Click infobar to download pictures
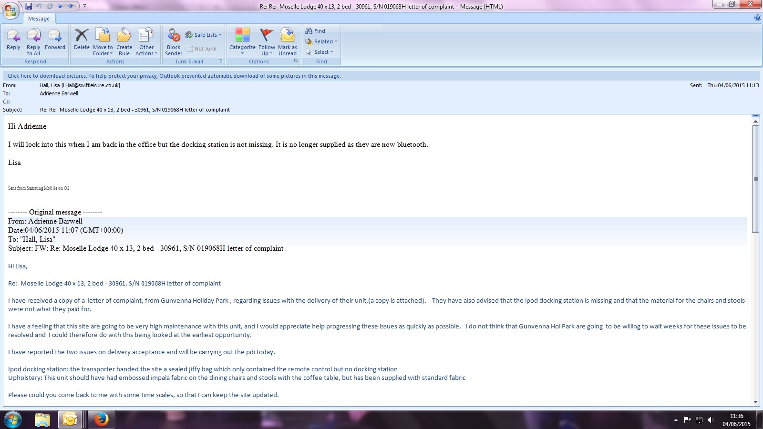The height and width of the screenshot is (429, 763). [x=381, y=76]
